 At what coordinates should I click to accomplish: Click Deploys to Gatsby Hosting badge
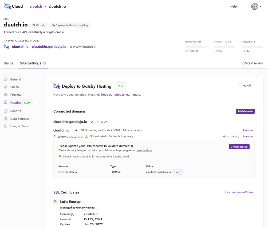pos(70,25)
